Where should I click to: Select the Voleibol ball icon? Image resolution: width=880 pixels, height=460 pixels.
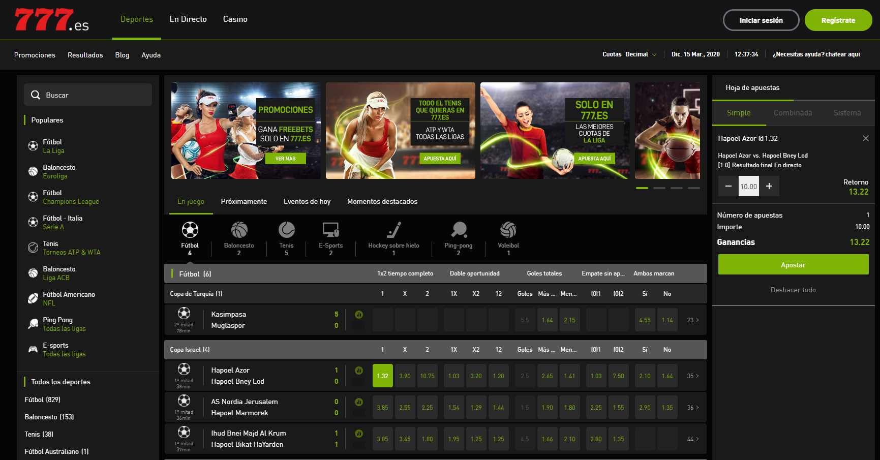pos(508,230)
